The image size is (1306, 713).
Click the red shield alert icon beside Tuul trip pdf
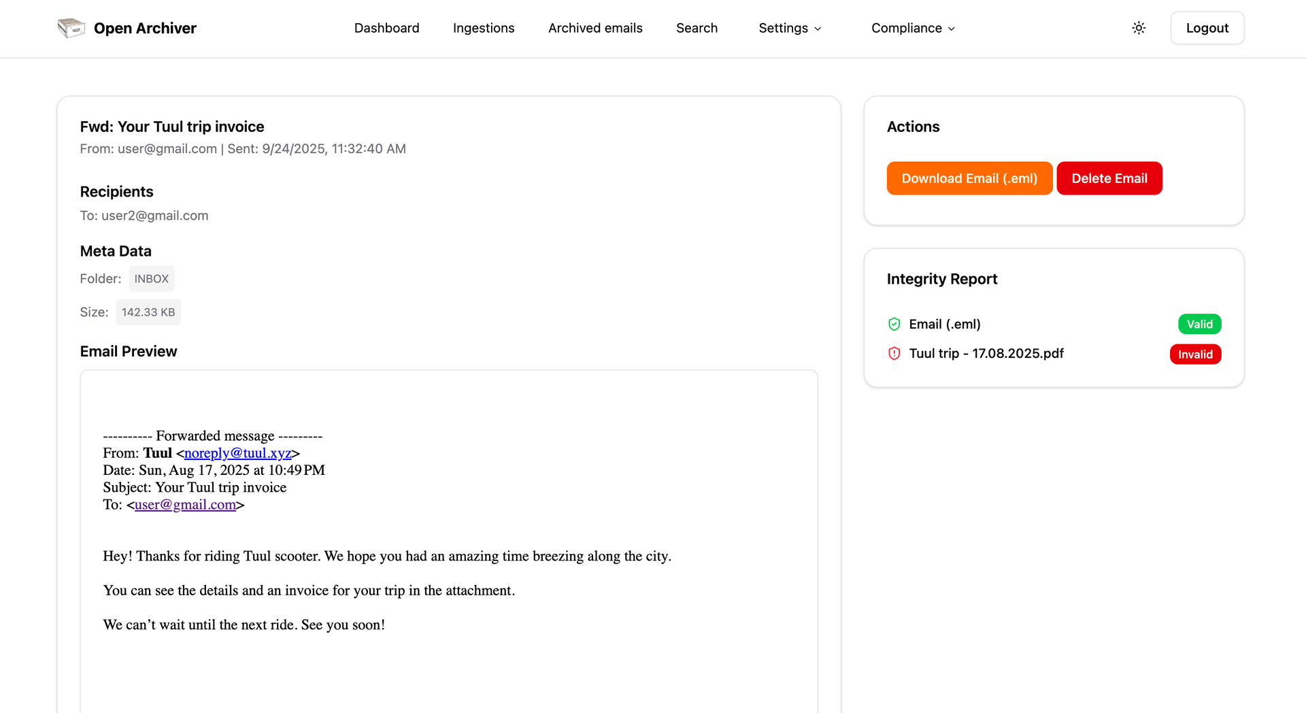894,354
